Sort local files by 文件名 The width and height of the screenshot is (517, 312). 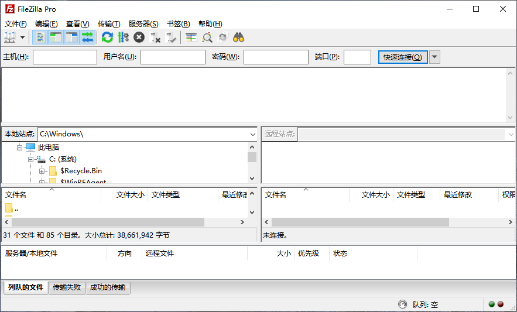[x=52, y=194]
